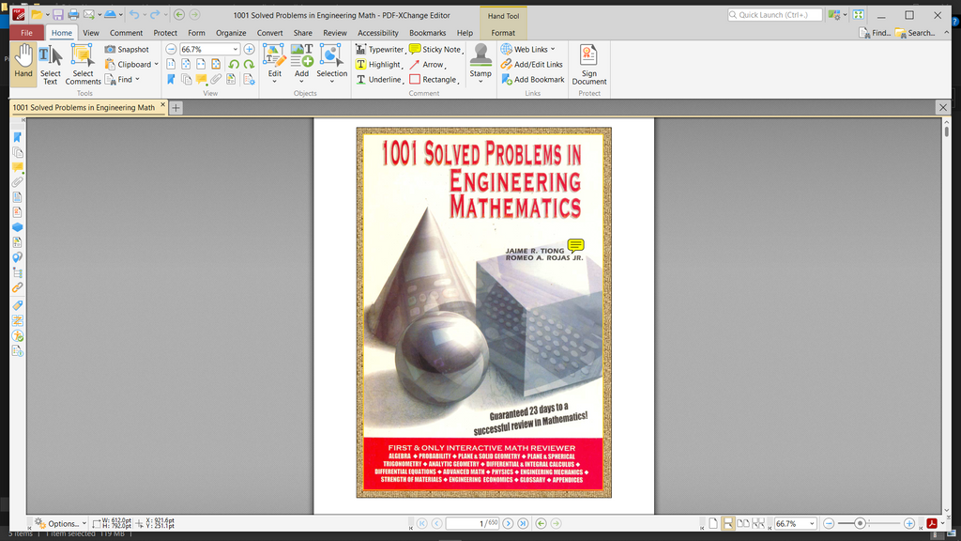Image resolution: width=961 pixels, height=541 pixels.
Task: Click the vertical scrollbar thumb
Action: [946, 130]
